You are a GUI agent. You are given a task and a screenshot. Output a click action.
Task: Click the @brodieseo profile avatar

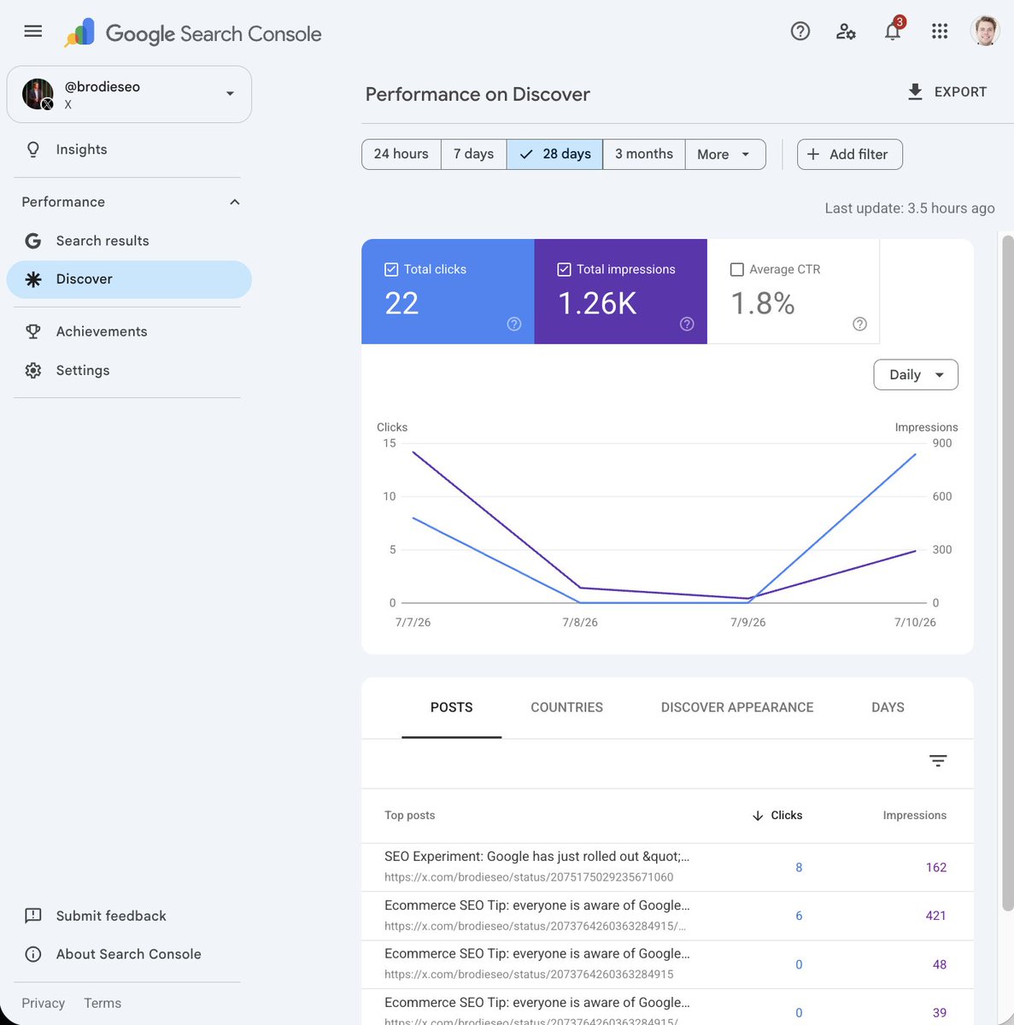pos(38,94)
